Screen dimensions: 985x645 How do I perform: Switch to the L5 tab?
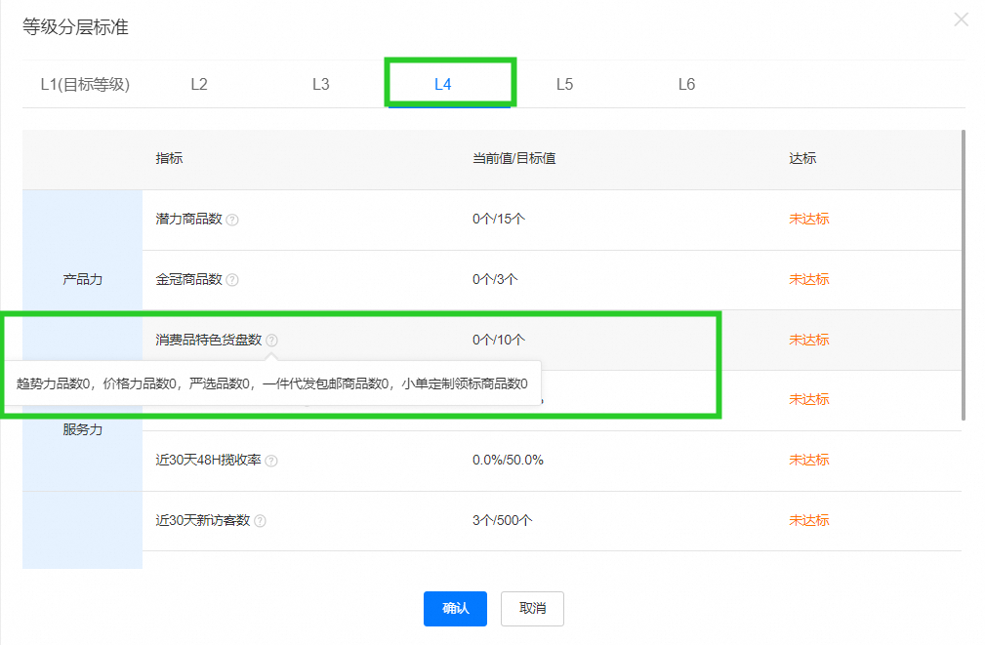564,84
